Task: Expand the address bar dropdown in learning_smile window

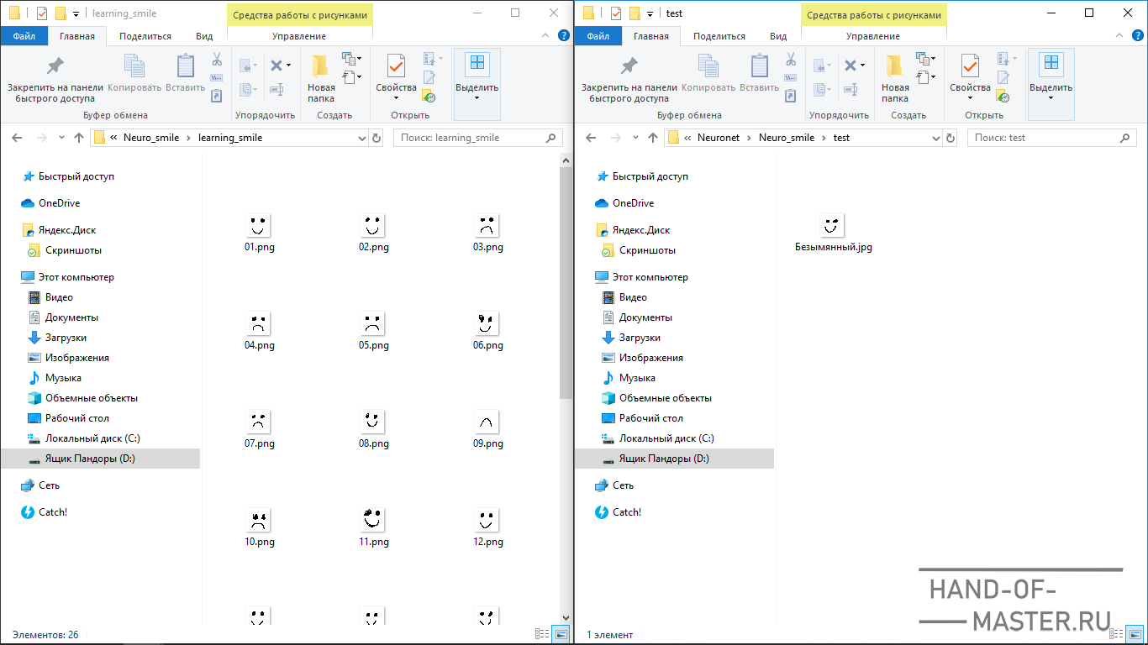Action: [x=362, y=138]
